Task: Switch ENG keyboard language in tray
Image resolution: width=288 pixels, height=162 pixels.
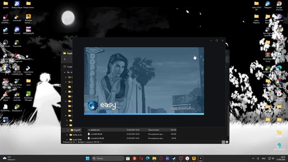Action: [264, 158]
